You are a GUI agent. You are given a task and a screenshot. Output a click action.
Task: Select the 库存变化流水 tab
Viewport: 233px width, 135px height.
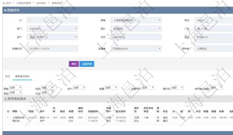[x=22, y=76]
